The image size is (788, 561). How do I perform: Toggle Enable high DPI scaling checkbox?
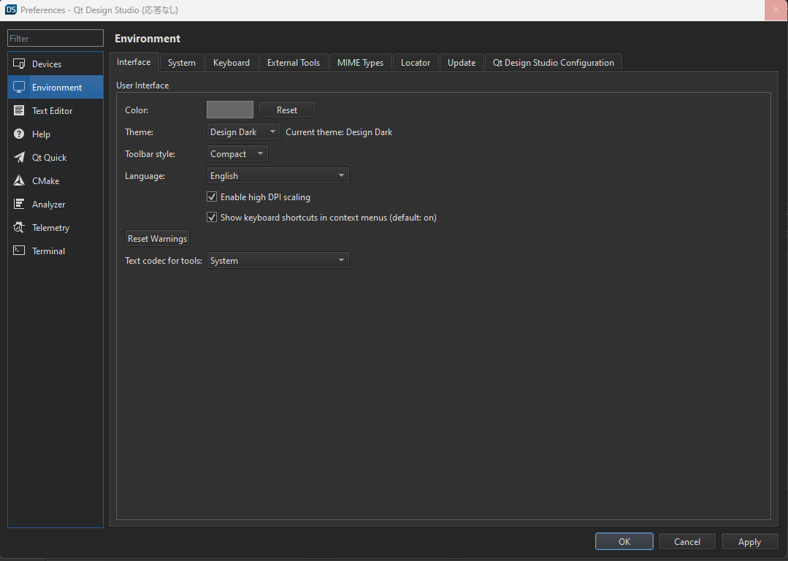[212, 196]
